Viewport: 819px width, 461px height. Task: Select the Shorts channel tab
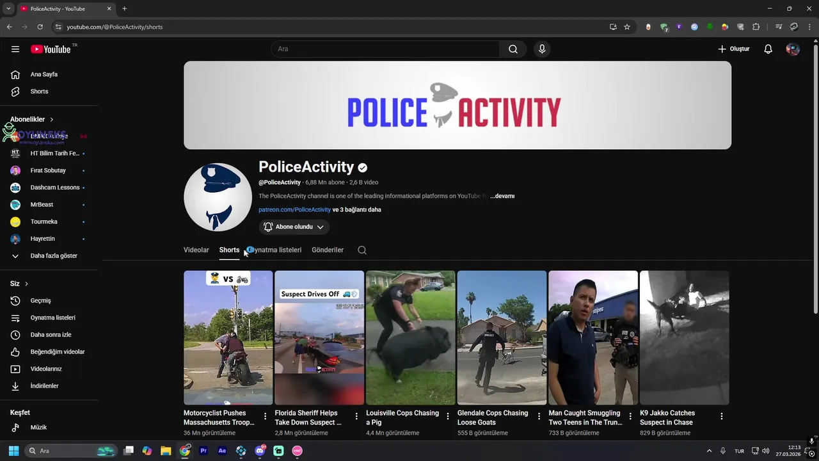pyautogui.click(x=229, y=250)
